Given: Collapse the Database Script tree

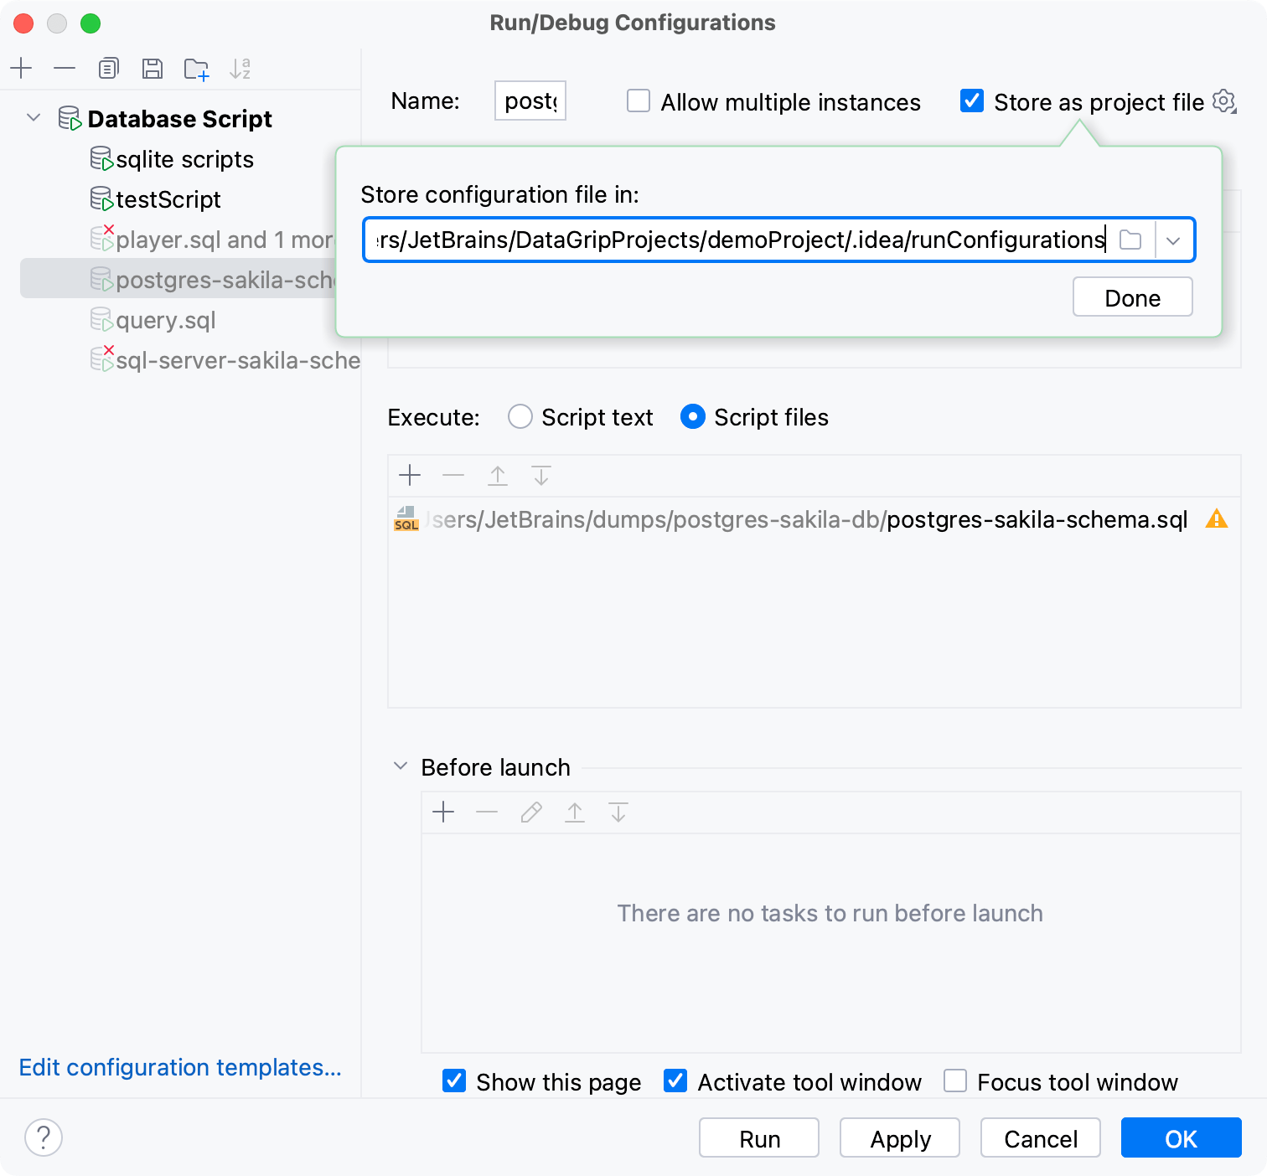Looking at the screenshot, I should click(34, 118).
